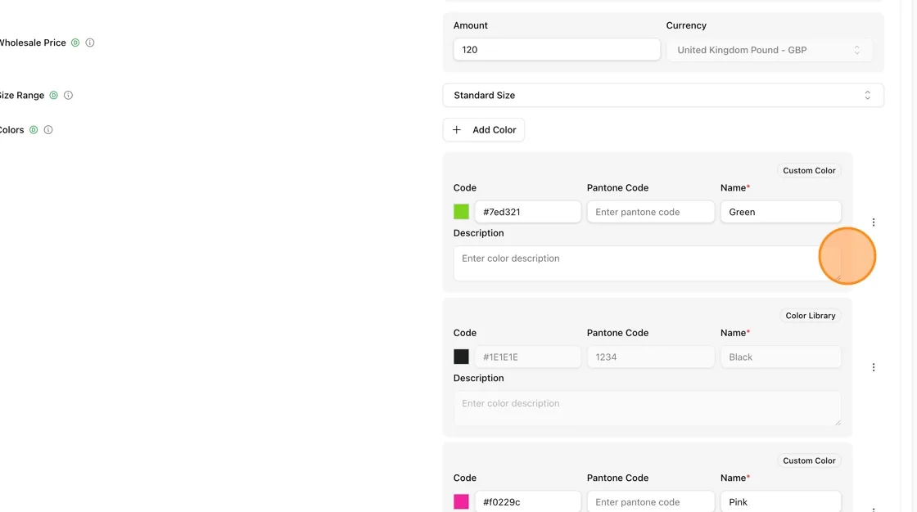The image size is (917, 512).
Task: Click the hex code field #1E1E1E
Action: coord(528,357)
